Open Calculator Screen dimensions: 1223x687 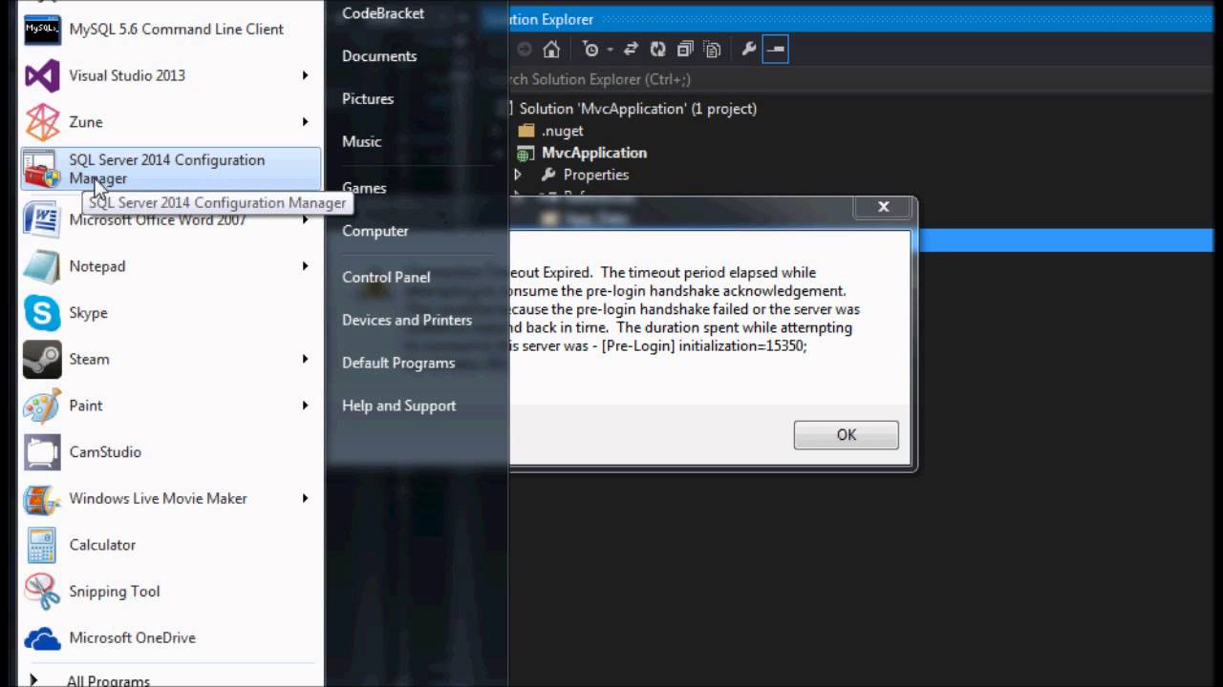click(x=171, y=545)
